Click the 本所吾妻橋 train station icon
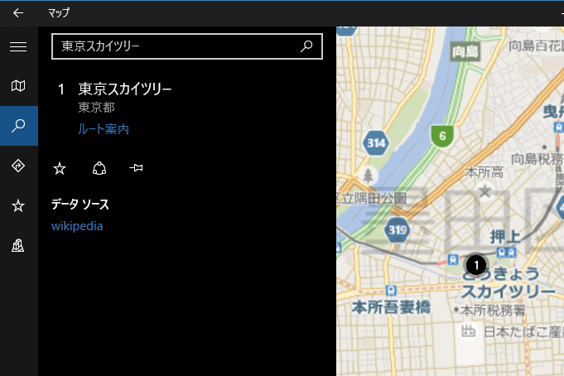The height and width of the screenshot is (376, 564). tap(391, 290)
